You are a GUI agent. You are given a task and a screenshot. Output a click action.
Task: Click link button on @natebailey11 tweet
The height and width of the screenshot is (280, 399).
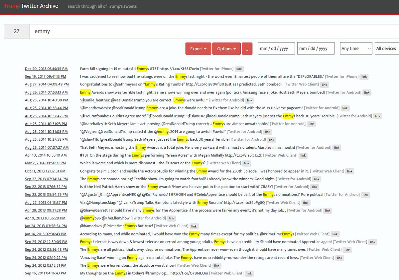tap(311, 124)
